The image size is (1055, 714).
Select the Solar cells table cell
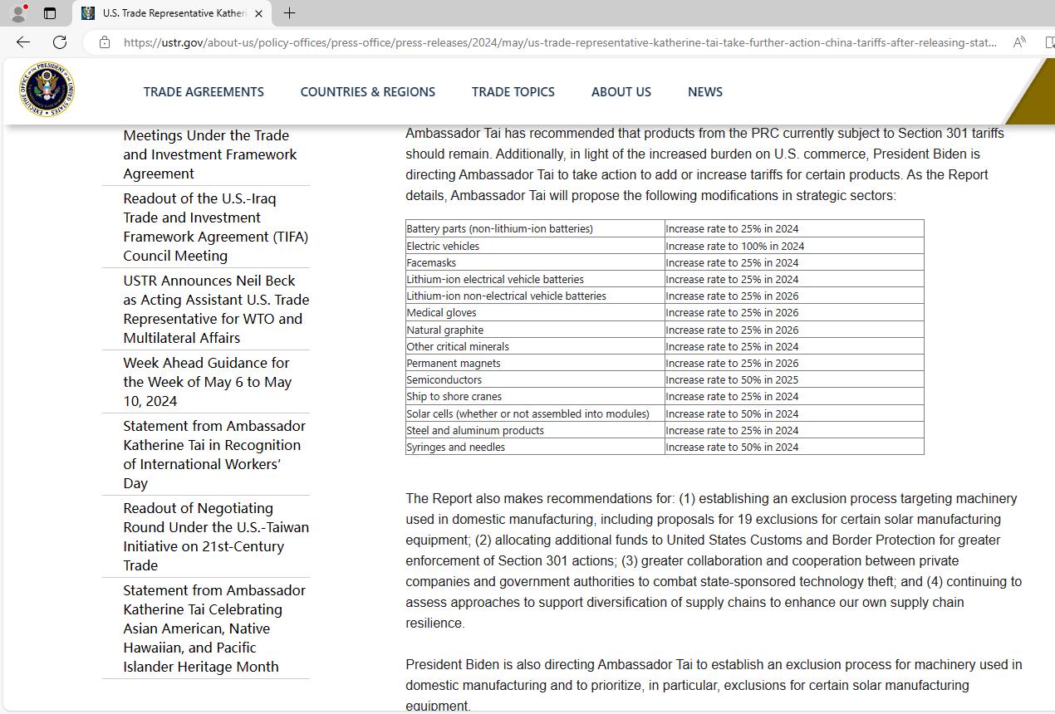point(535,413)
